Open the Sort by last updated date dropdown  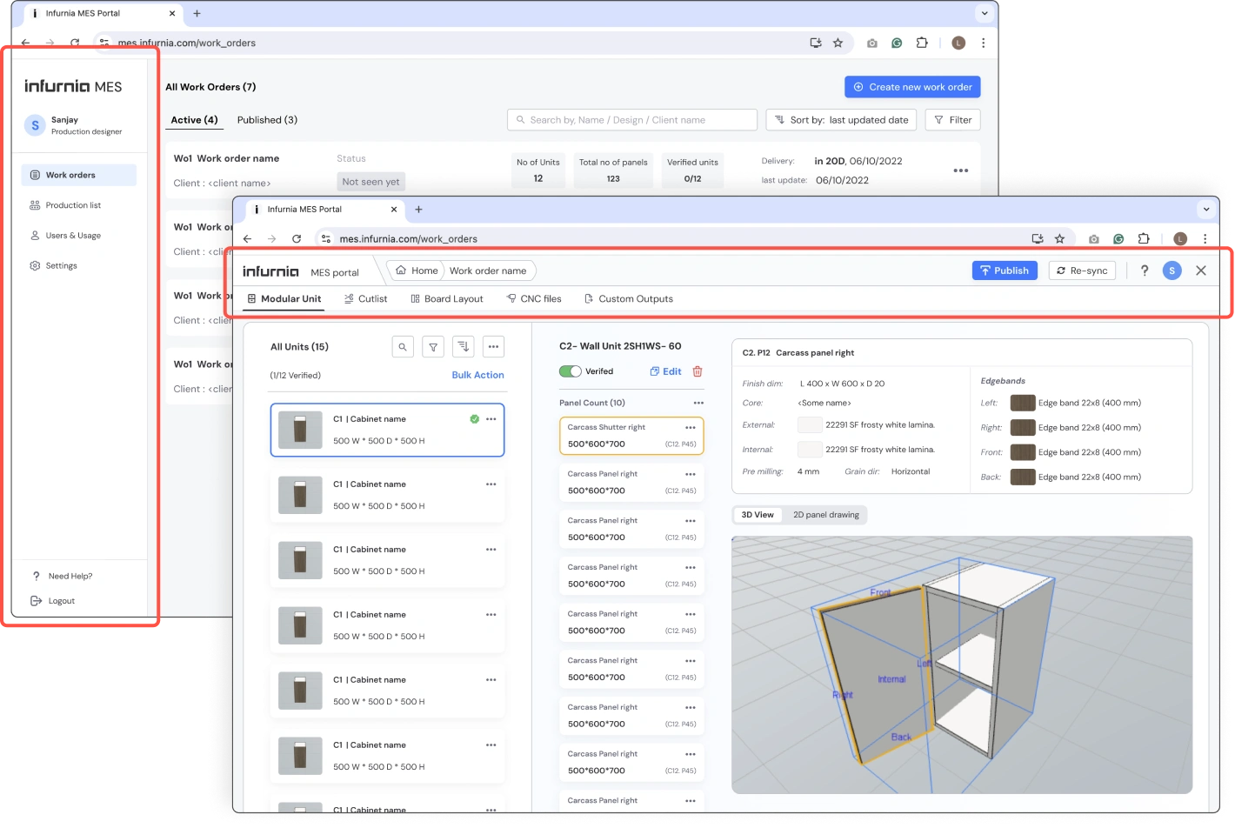tap(841, 120)
